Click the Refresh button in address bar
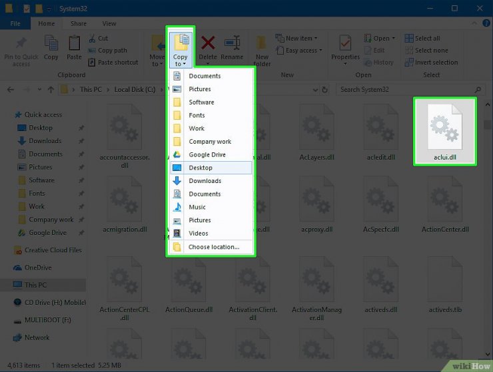 click(324, 90)
